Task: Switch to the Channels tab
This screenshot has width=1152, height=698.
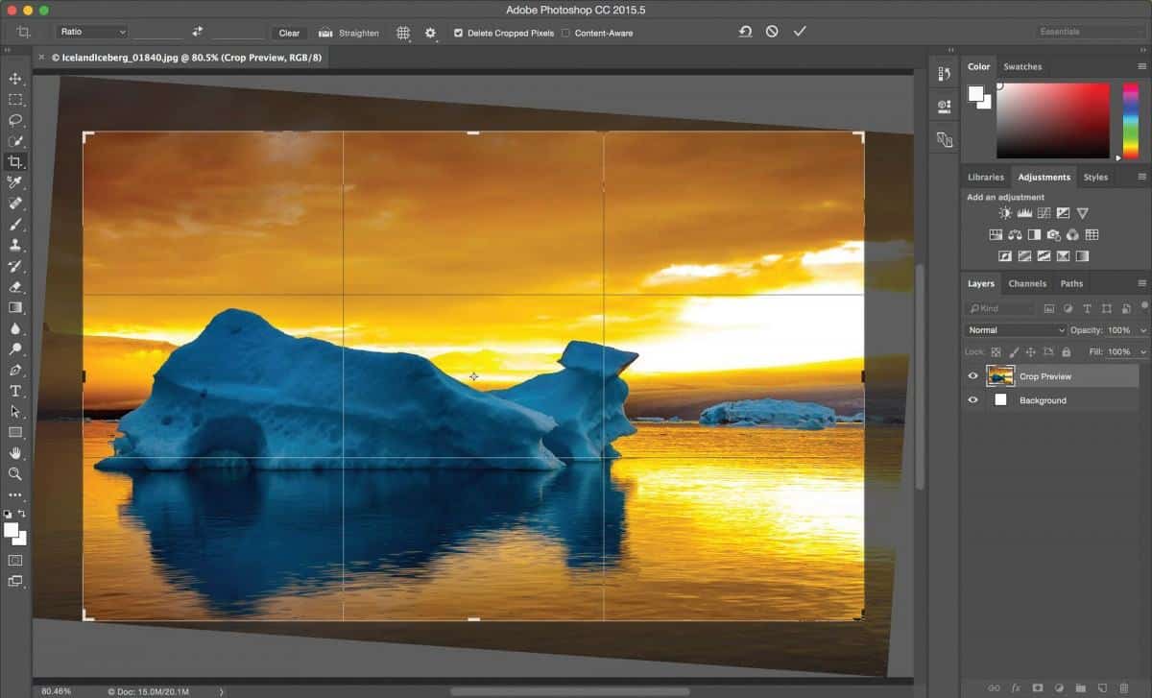Action: coord(1027,283)
